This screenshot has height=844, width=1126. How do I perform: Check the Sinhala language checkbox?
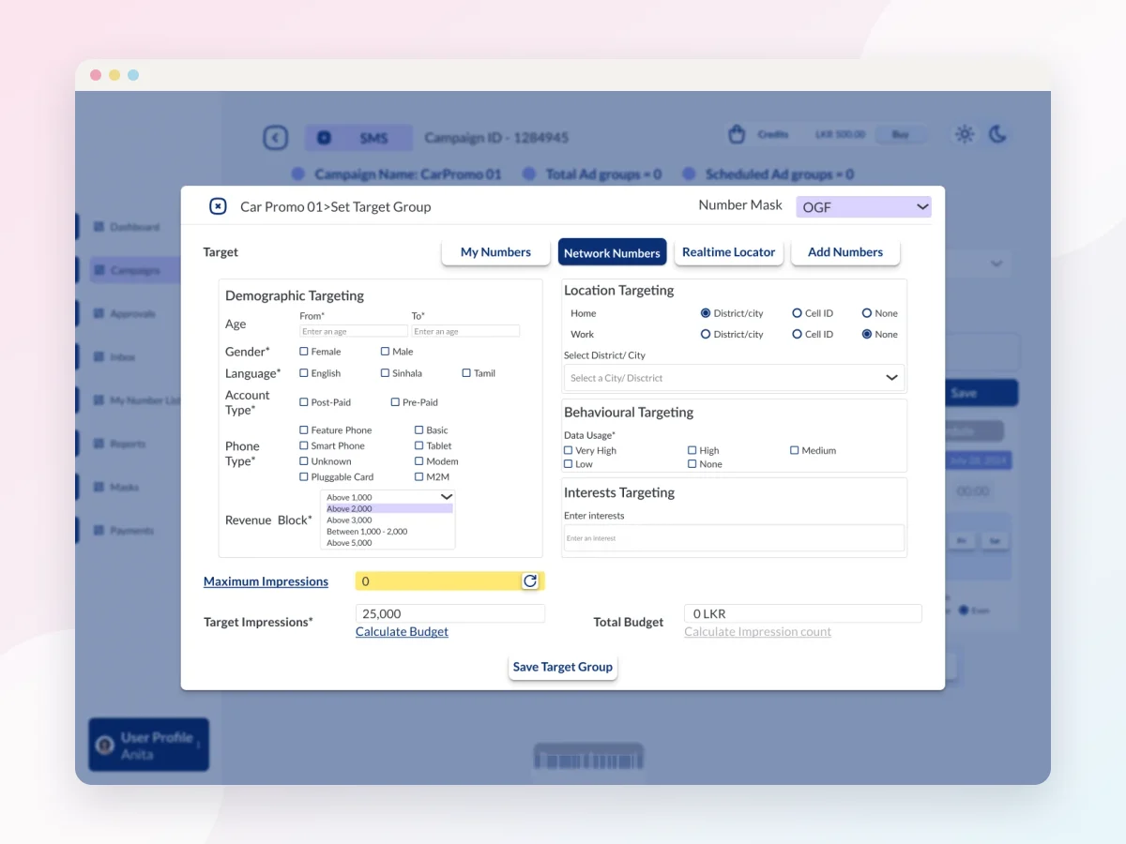pyautogui.click(x=386, y=373)
